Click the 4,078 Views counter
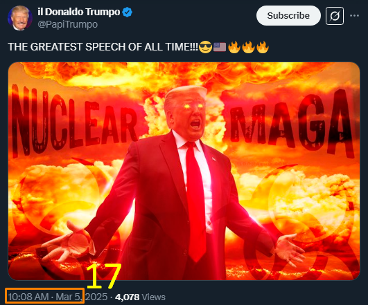368x305 pixels. point(140,297)
